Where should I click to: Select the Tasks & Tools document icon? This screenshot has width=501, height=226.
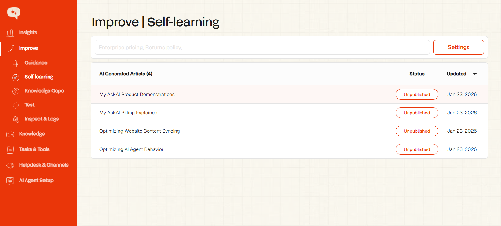[10, 150]
